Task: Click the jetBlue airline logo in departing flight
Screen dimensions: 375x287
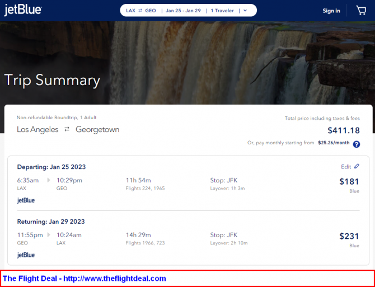Action: click(26, 200)
